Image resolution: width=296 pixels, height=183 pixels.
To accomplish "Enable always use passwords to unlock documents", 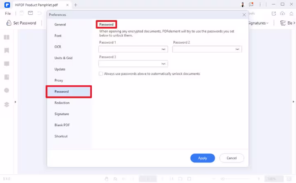I will (101, 74).
